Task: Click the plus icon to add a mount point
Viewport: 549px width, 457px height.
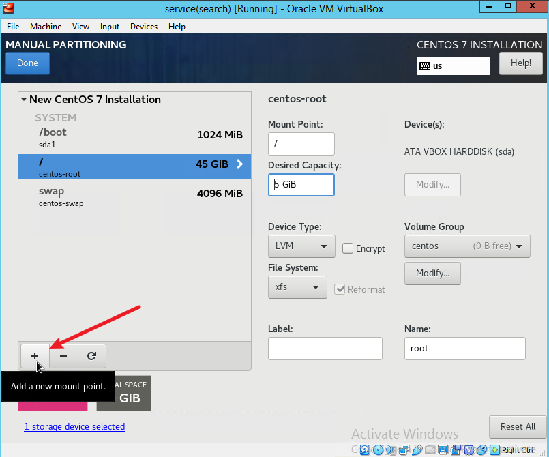Action: (x=35, y=356)
